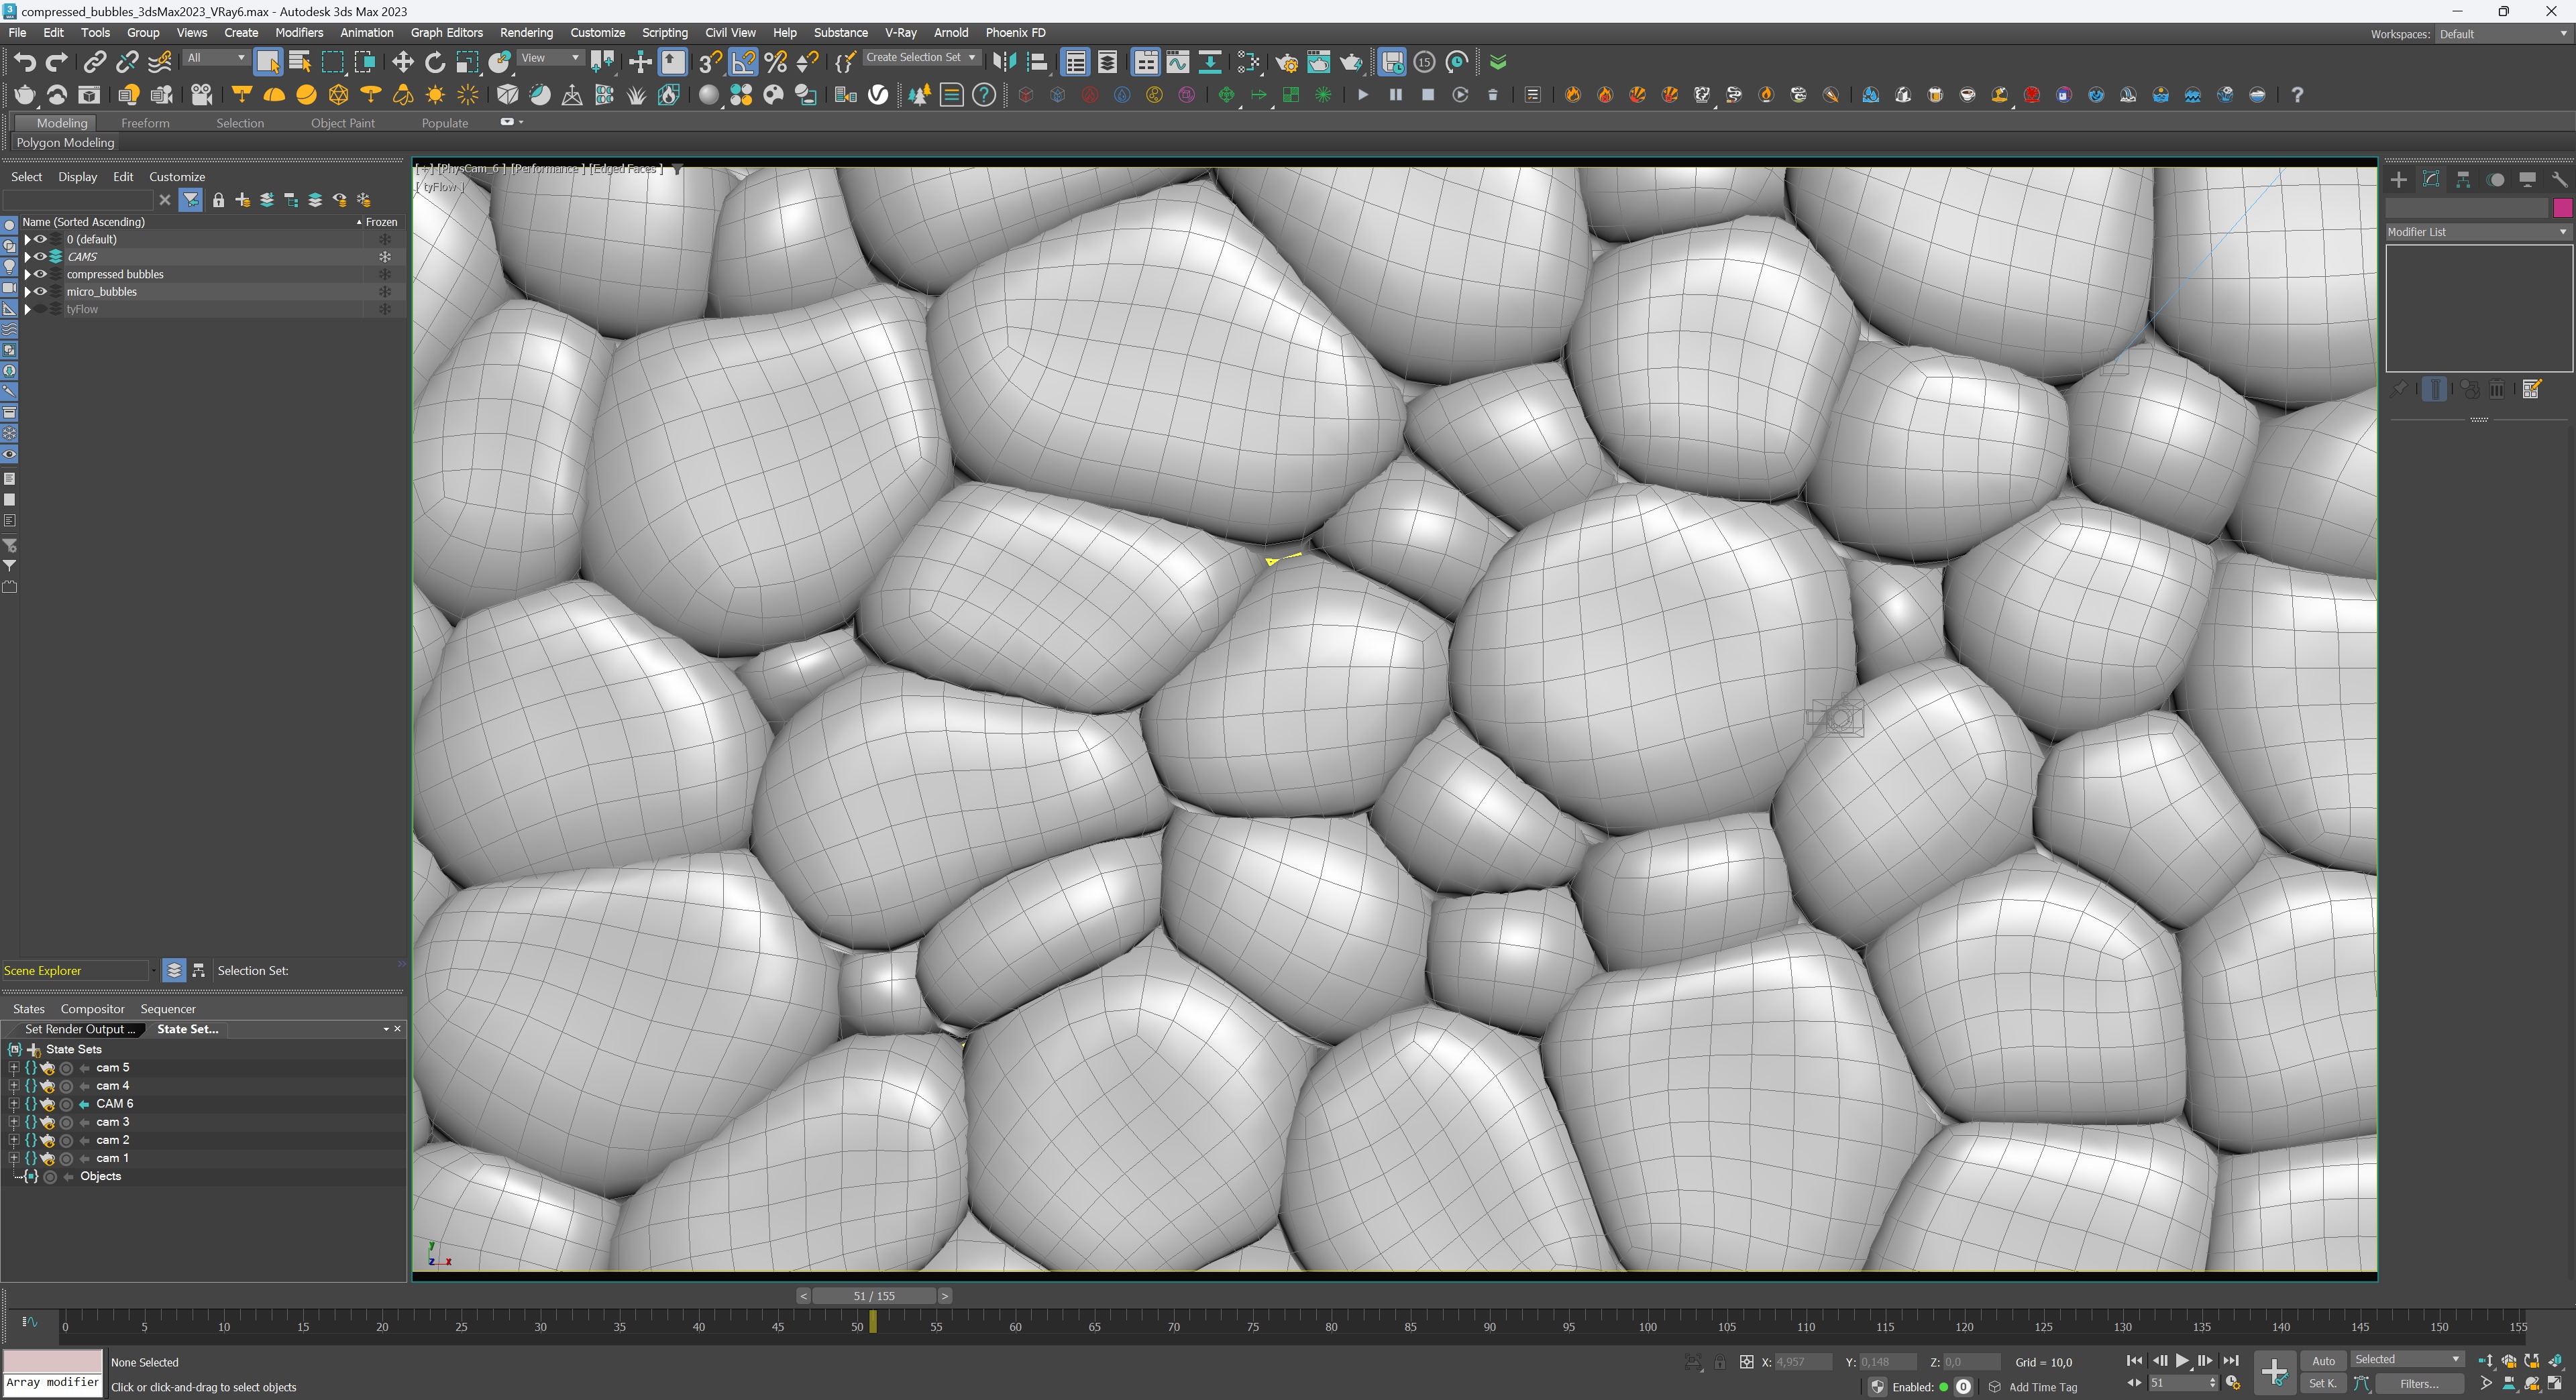Enable the Angle Snap toggle
The width and height of the screenshot is (2576, 1400).
click(x=743, y=63)
